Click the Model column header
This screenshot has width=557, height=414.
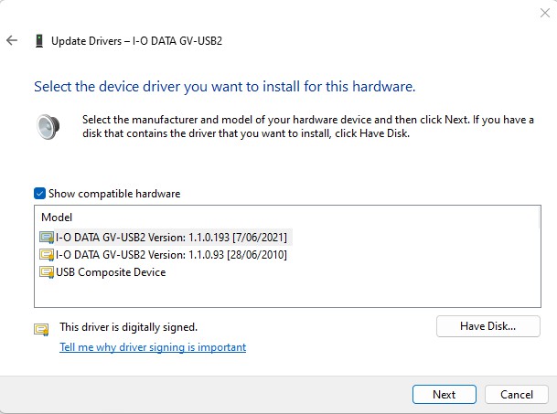click(55, 218)
